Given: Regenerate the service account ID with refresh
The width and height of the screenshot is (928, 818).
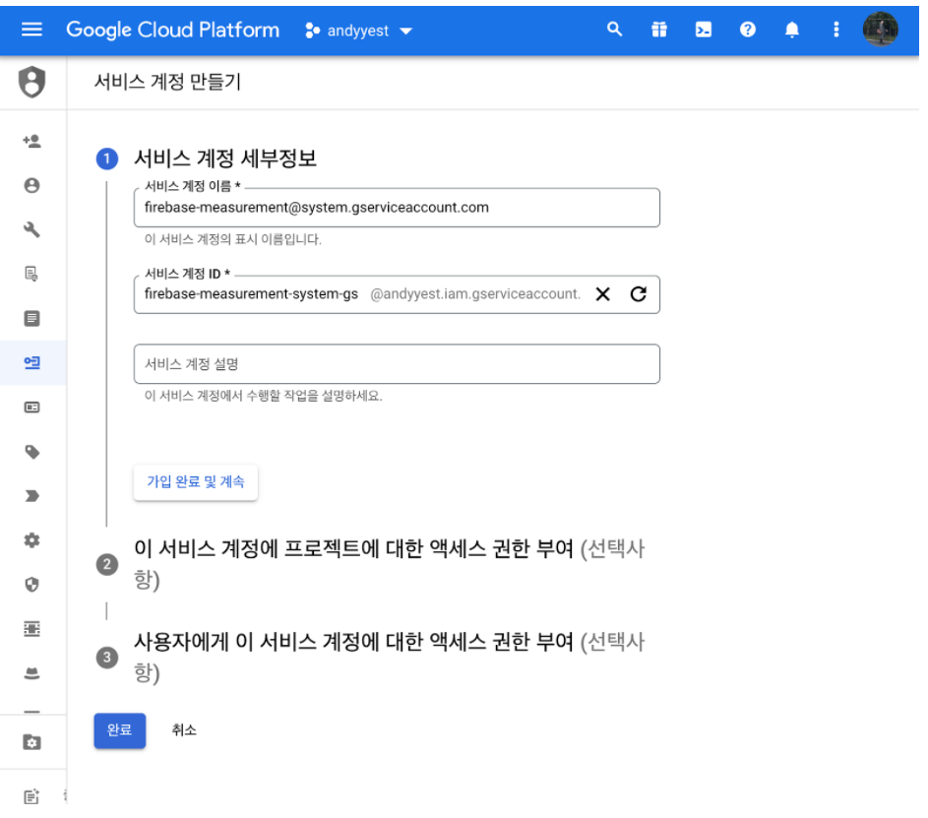Looking at the screenshot, I should pyautogui.click(x=638, y=294).
